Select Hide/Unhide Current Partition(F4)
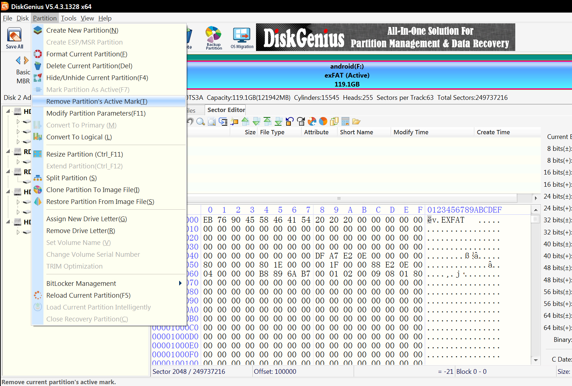Image resolution: width=572 pixels, height=386 pixels. (109, 78)
